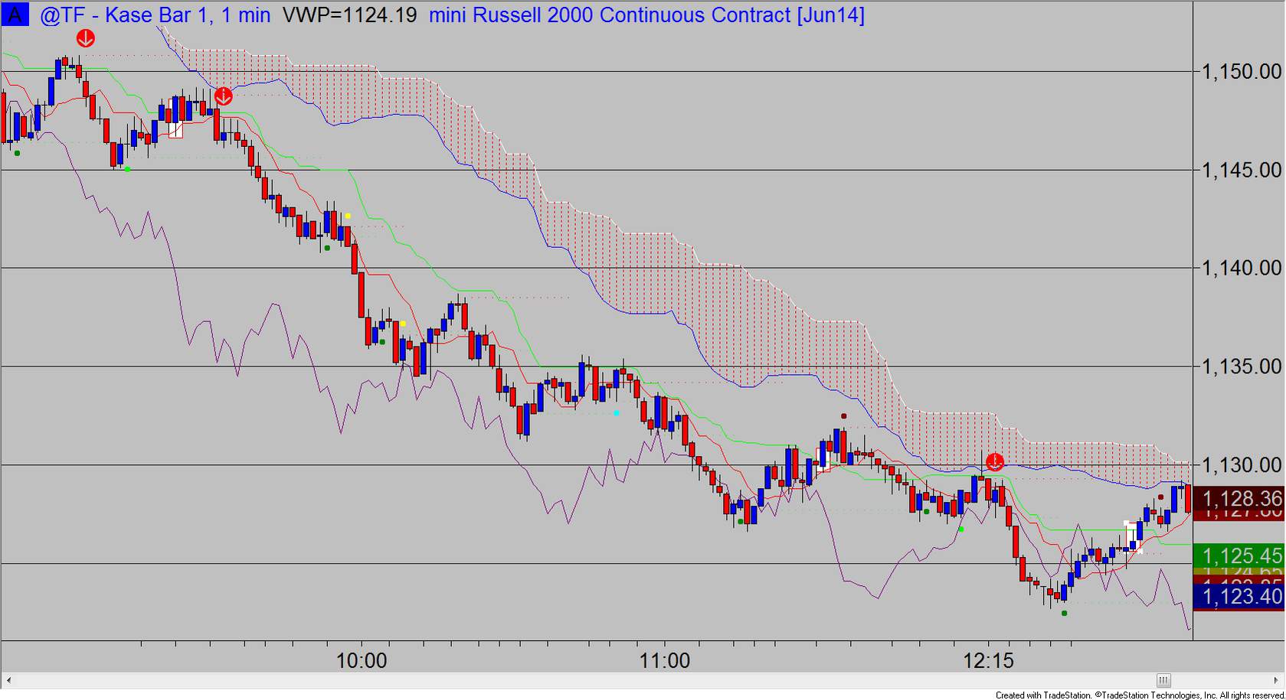
Task: Select the "@TF - Kase Bar 1, 1 min" title
Action: point(155,15)
